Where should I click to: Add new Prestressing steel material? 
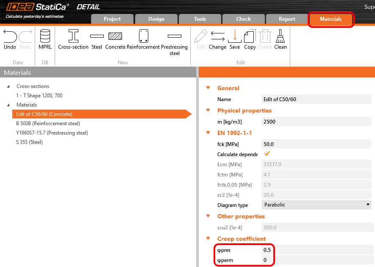click(175, 36)
